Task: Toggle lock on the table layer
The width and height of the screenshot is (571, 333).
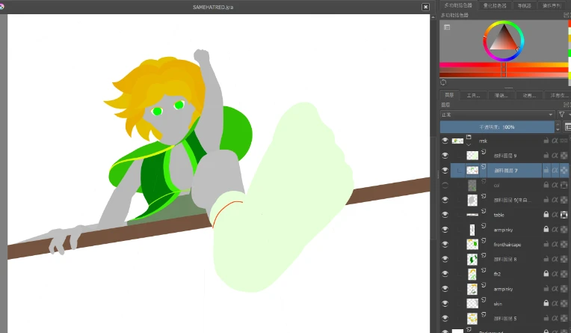Action: point(546,215)
